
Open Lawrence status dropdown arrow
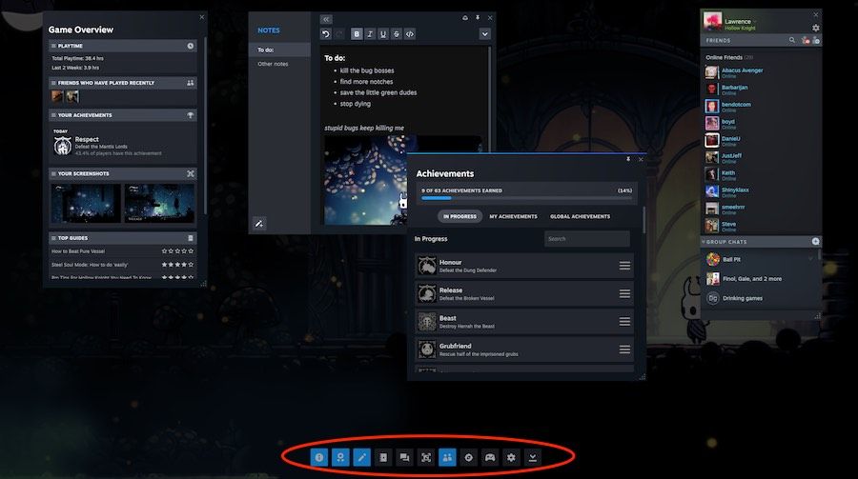pyautogui.click(x=755, y=21)
